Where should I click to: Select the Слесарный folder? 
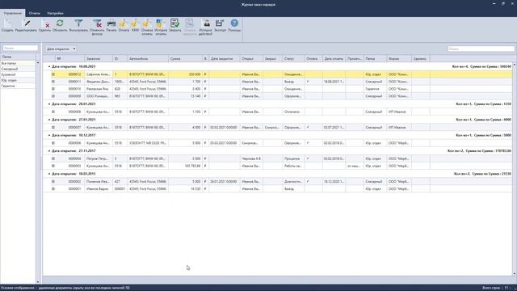point(18,69)
